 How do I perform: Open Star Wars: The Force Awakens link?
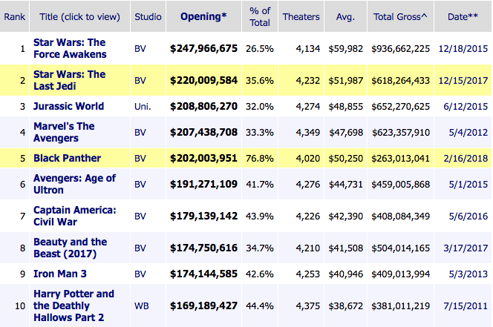[x=70, y=48]
